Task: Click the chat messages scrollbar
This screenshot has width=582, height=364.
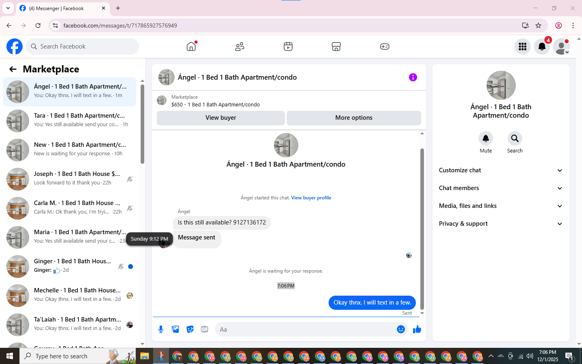Action: pos(422,229)
